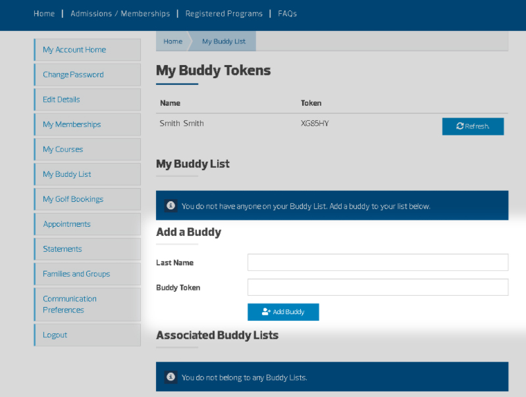Click Logout in the sidebar
526x397 pixels.
[55, 335]
